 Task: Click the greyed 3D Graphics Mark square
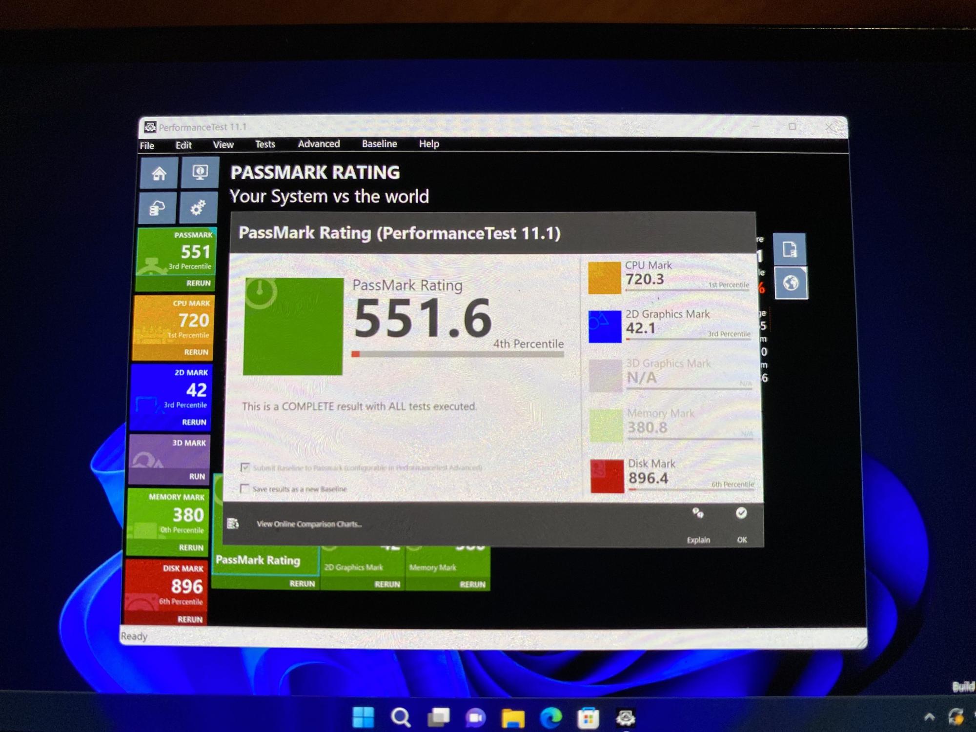point(606,376)
